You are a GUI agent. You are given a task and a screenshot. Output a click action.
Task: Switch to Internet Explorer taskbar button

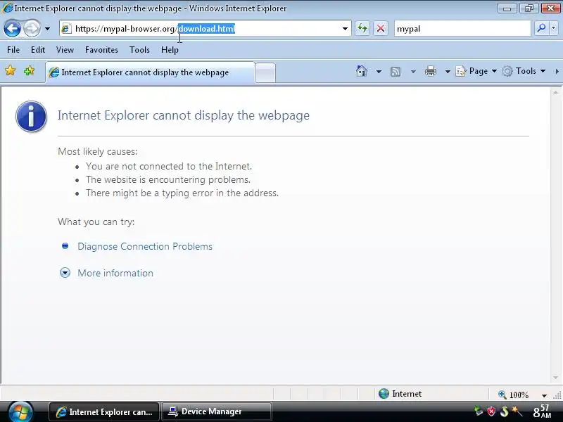pyautogui.click(x=104, y=411)
